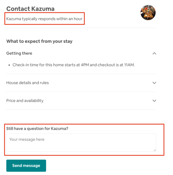Select the Price and availability row label
Screen dimensions: 173x175
pyautogui.click(x=25, y=101)
